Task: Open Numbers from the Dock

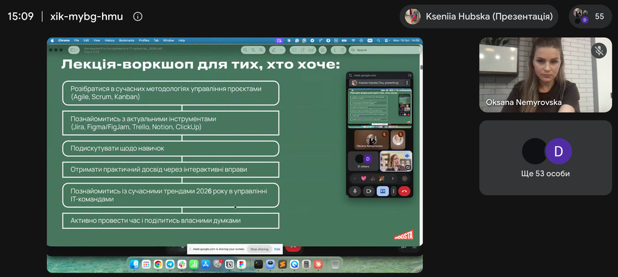Action: [194, 265]
